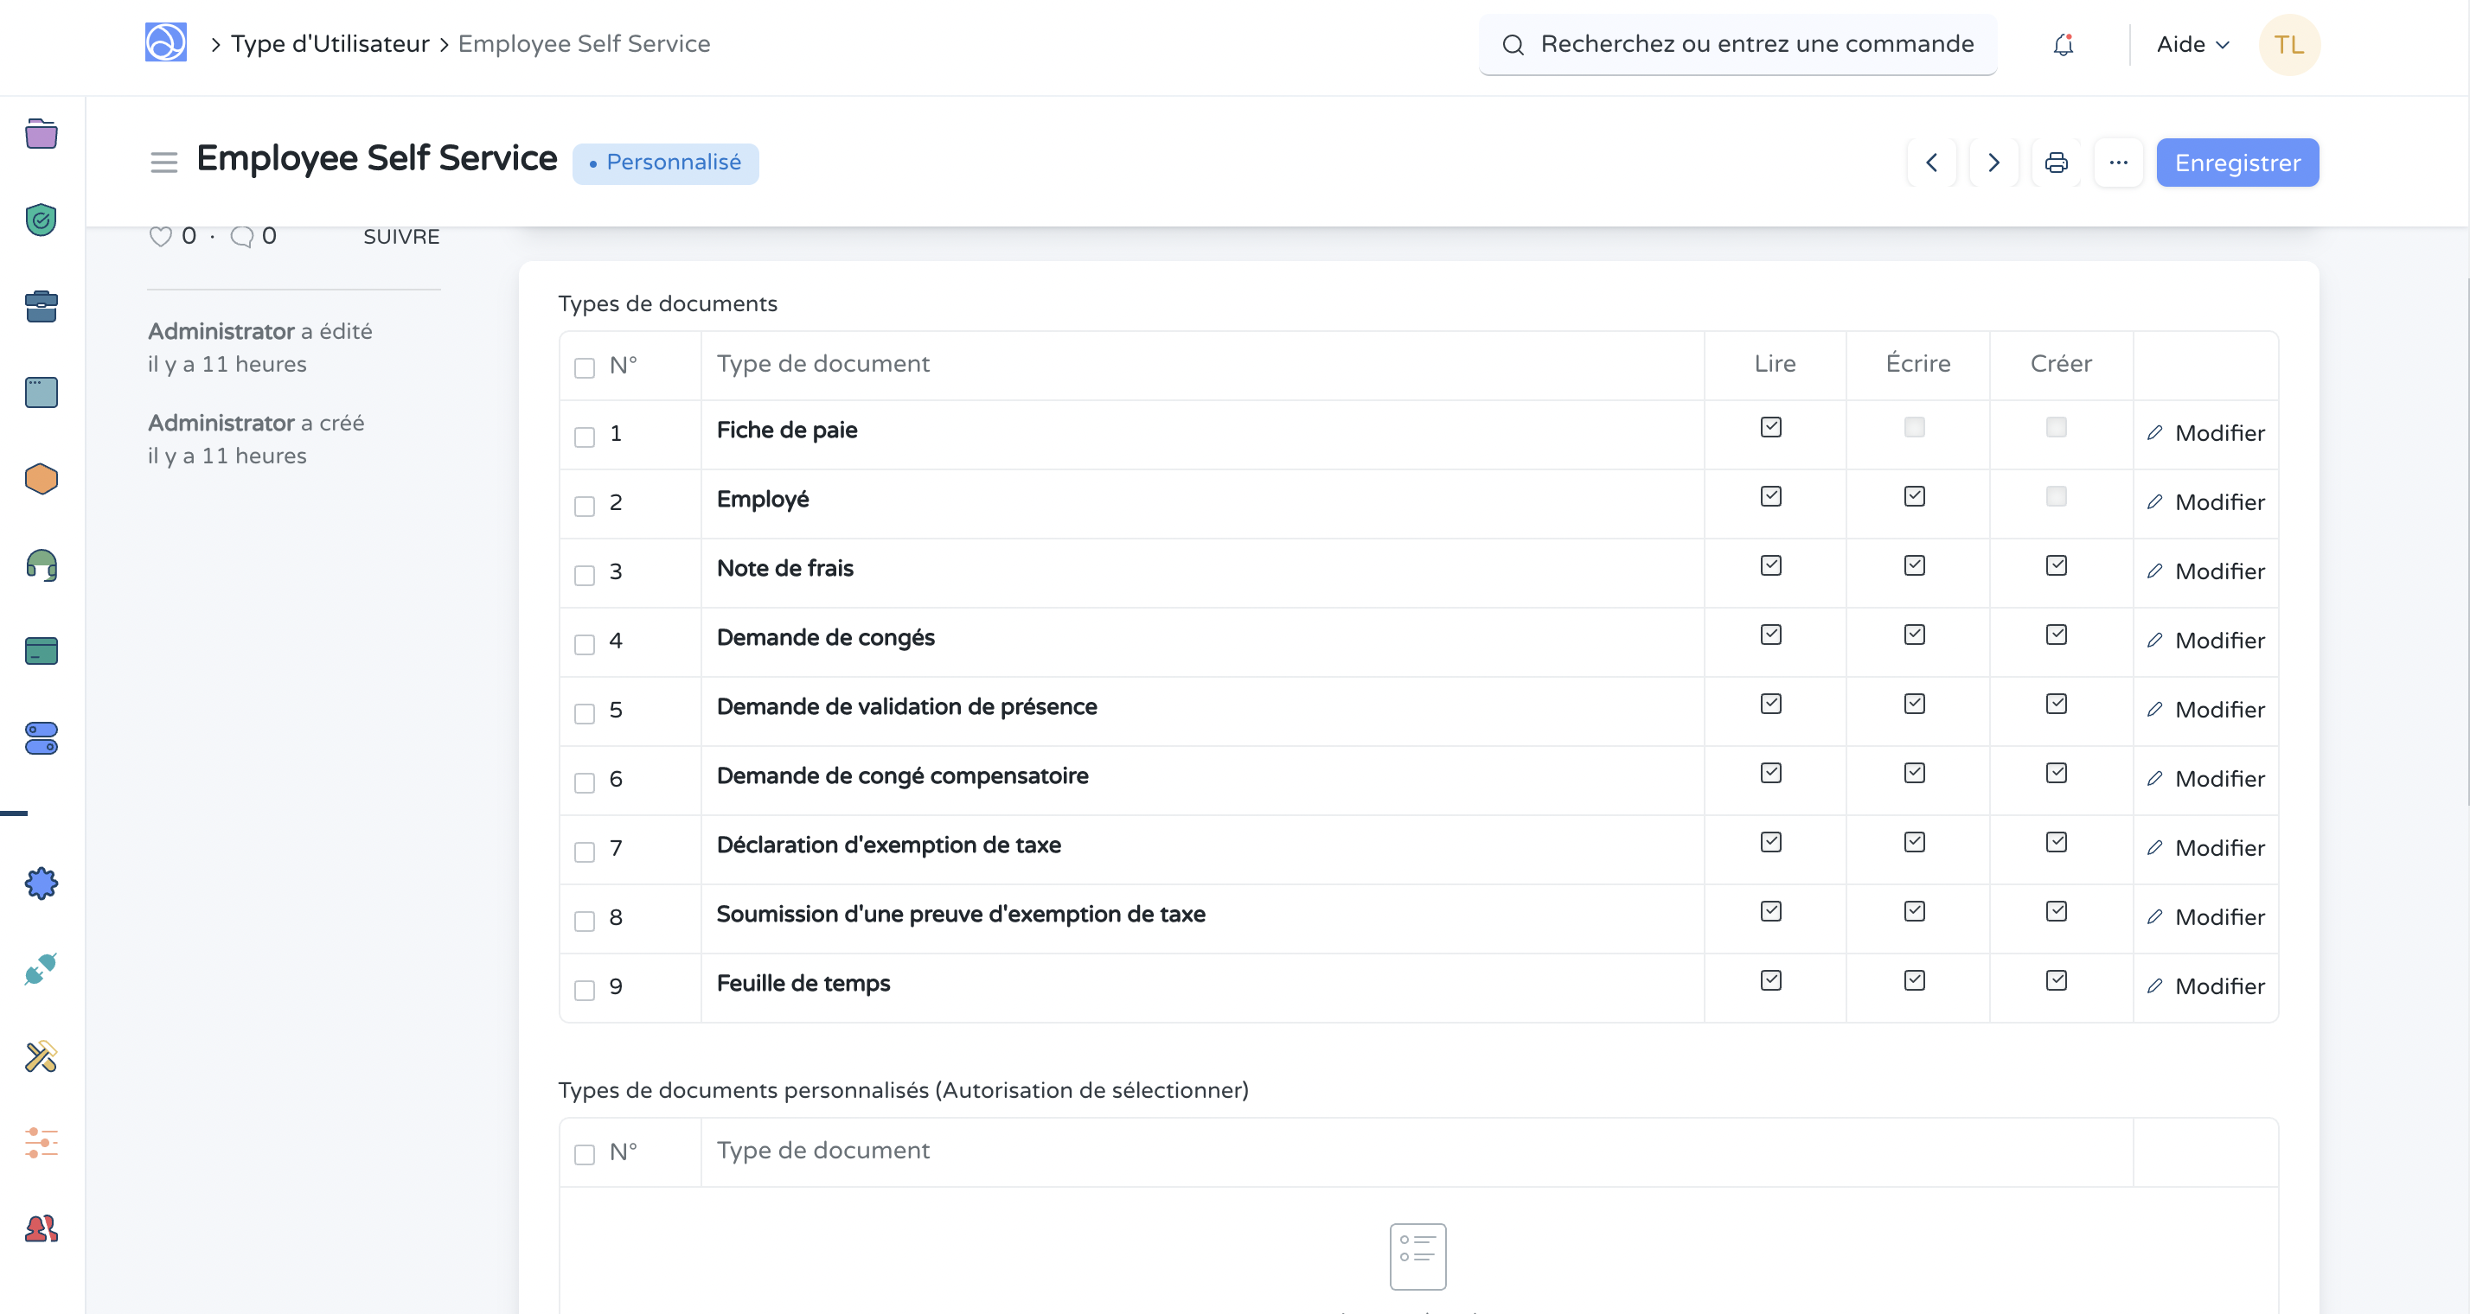Viewport: 2470px width, 1314px height.
Task: Click Type d'Utilisateur breadcrumb
Action: 330,44
